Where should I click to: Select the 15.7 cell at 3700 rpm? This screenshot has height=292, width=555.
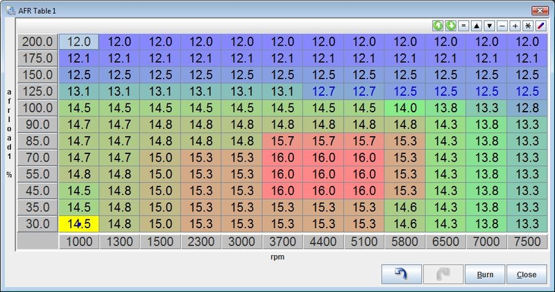pos(282,141)
